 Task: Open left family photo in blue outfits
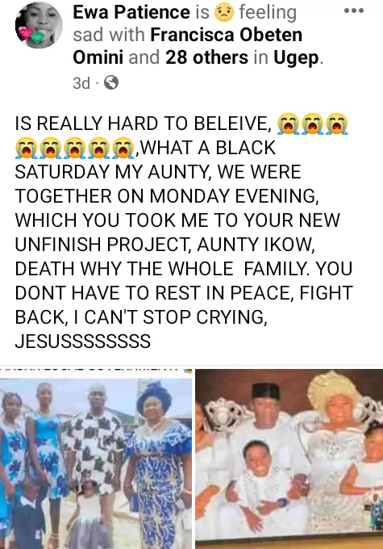(x=96, y=459)
